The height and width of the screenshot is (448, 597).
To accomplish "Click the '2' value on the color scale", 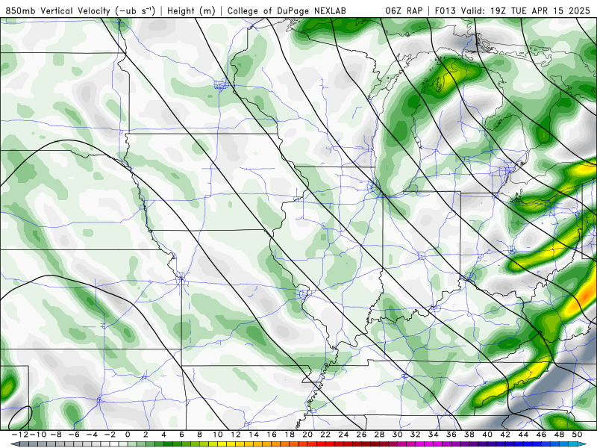I will (x=146, y=435).
